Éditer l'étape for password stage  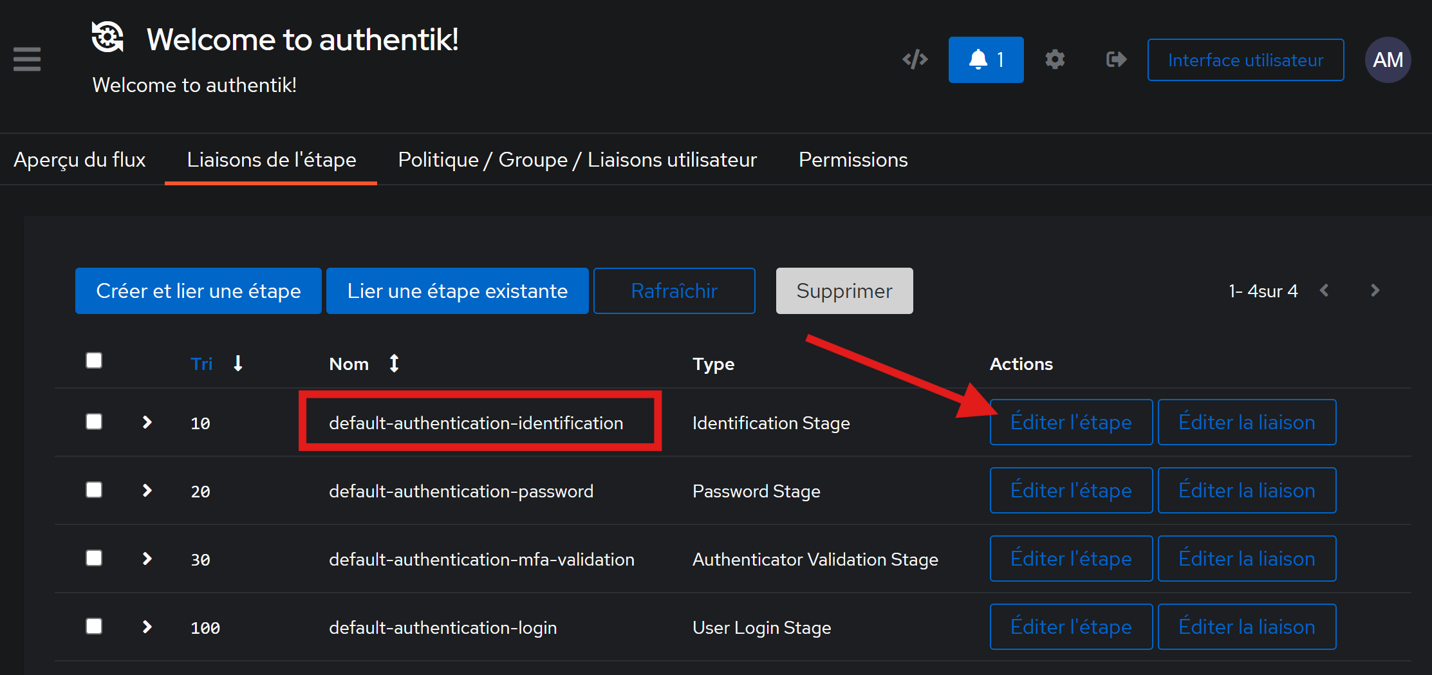click(x=1071, y=490)
